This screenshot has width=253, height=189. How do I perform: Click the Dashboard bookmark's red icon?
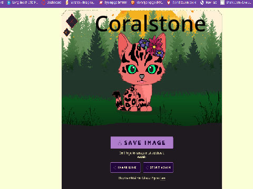tap(43, 3)
